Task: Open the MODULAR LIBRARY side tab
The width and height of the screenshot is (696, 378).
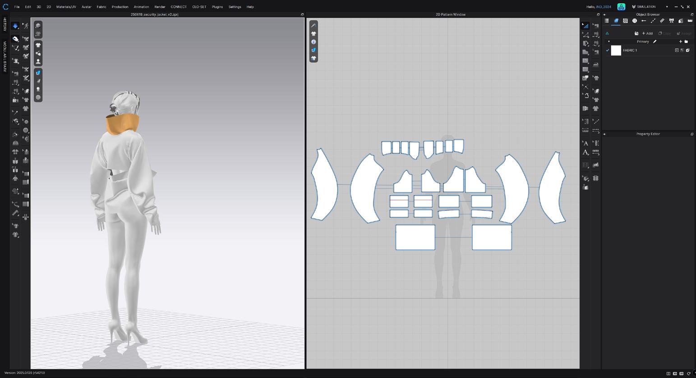Action: click(x=5, y=56)
